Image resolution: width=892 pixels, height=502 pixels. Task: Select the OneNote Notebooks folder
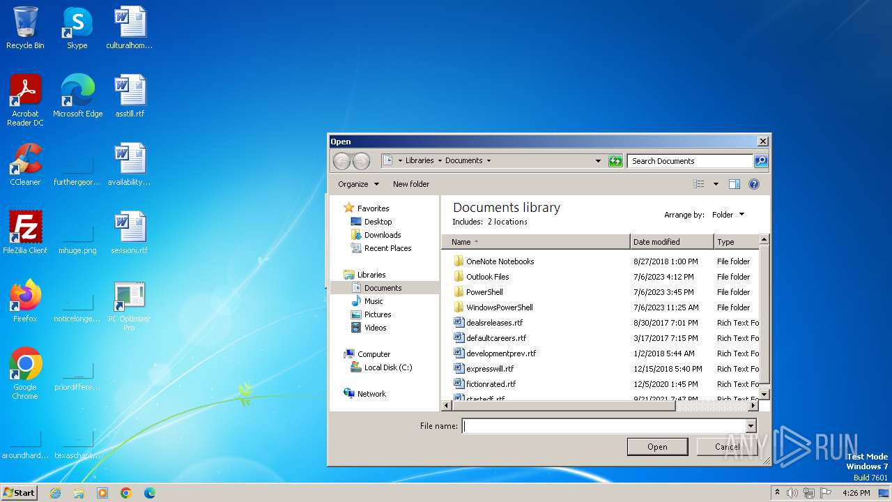tap(500, 261)
